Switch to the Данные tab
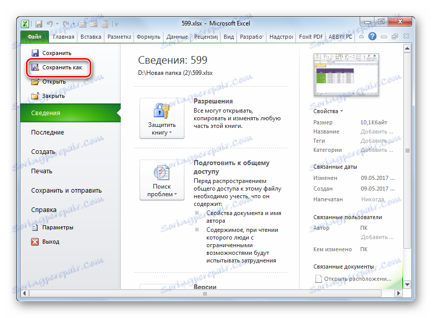 [177, 37]
